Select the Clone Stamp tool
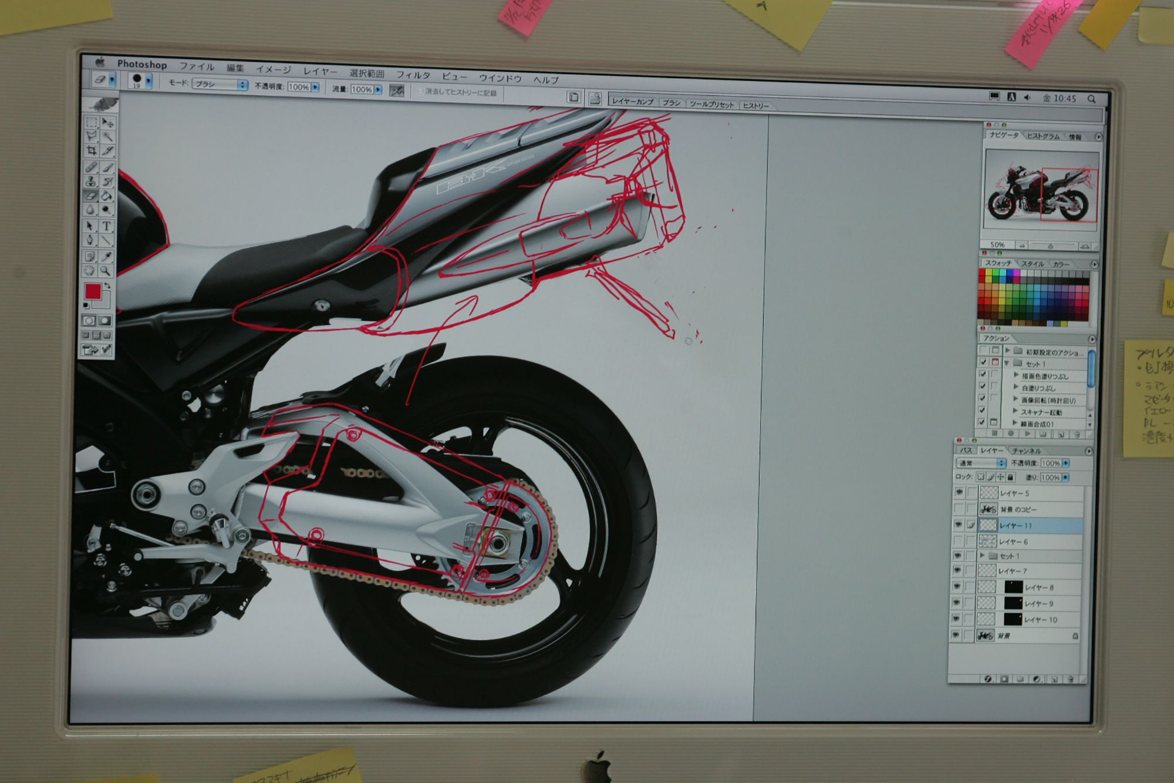The width and height of the screenshot is (1174, 783). tap(92, 181)
